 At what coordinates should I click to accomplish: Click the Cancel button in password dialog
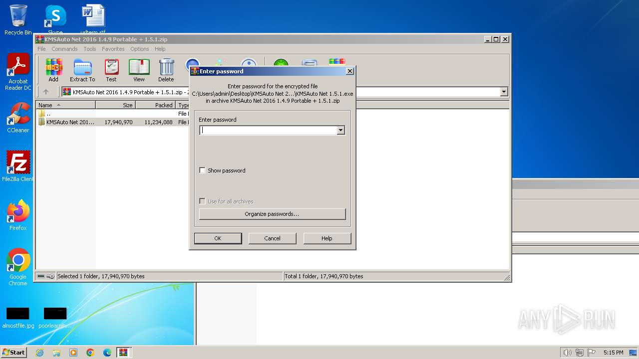[272, 238]
